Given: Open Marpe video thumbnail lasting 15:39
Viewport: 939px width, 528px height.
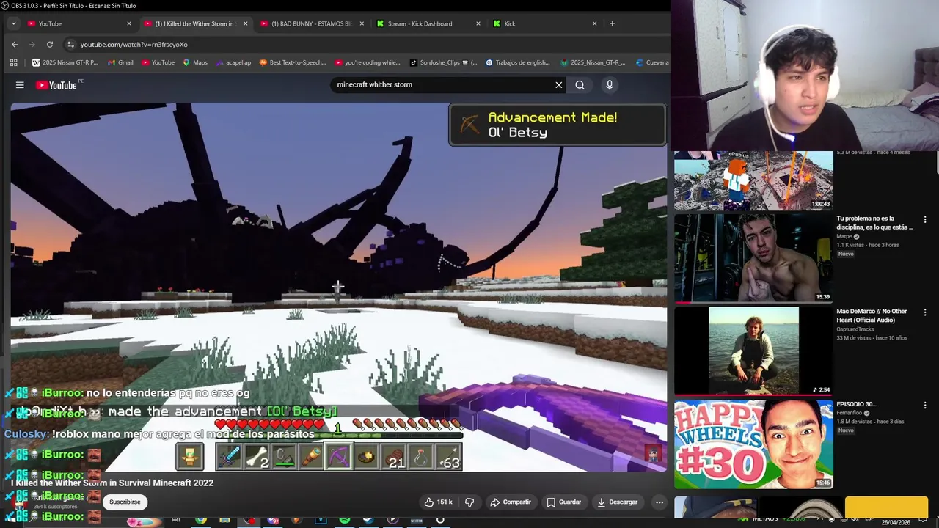Looking at the screenshot, I should pos(753,258).
